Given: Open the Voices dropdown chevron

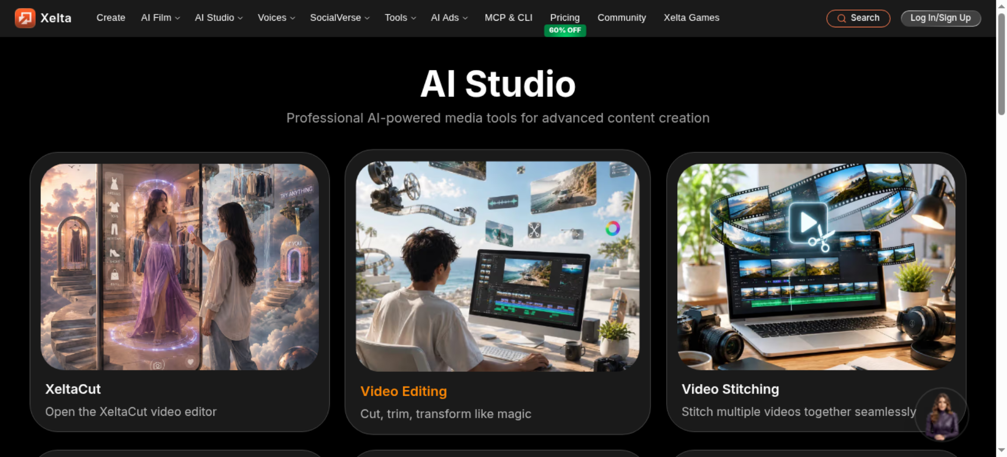Looking at the screenshot, I should tap(293, 18).
